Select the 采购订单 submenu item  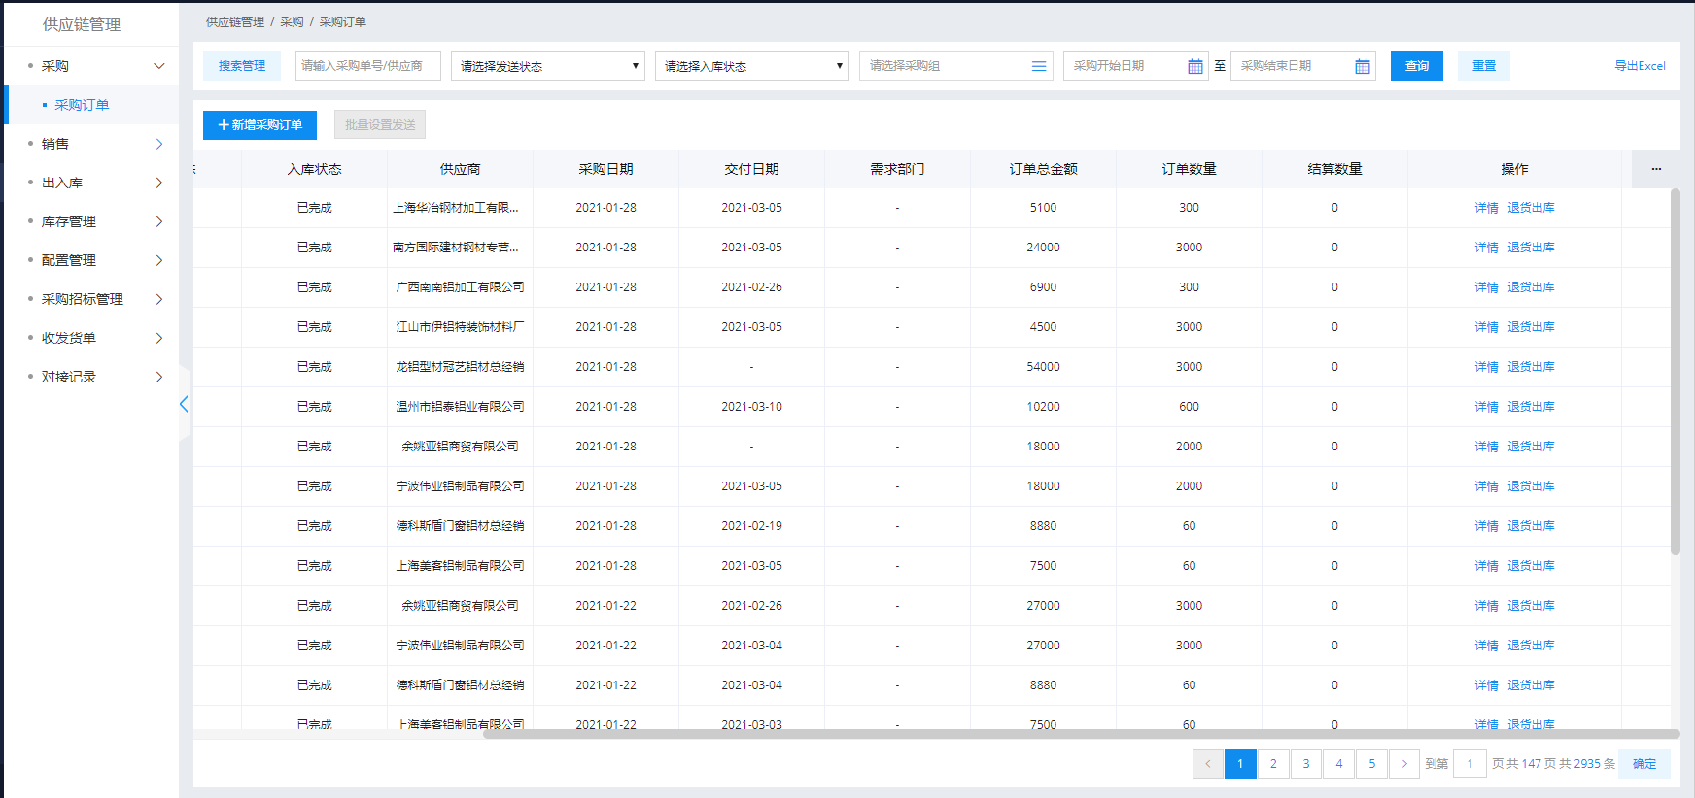click(x=82, y=105)
